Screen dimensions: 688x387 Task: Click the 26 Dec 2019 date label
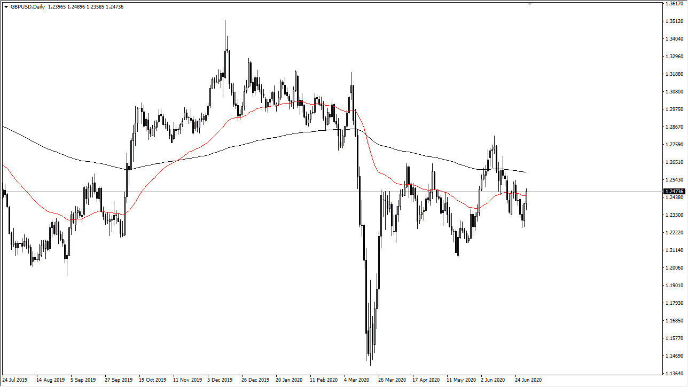(255, 381)
